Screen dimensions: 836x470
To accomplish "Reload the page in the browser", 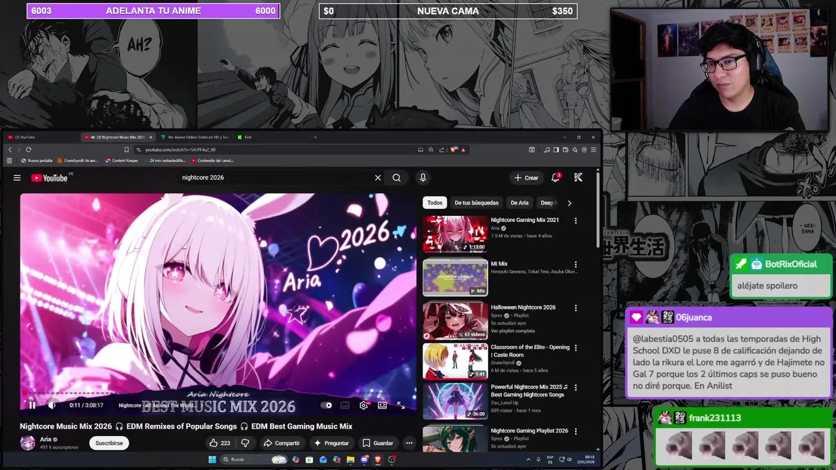I will pos(28,149).
